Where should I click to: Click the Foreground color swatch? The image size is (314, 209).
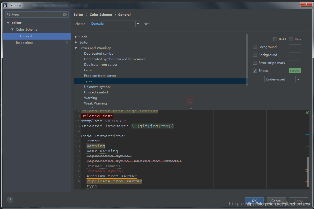tap(295, 47)
